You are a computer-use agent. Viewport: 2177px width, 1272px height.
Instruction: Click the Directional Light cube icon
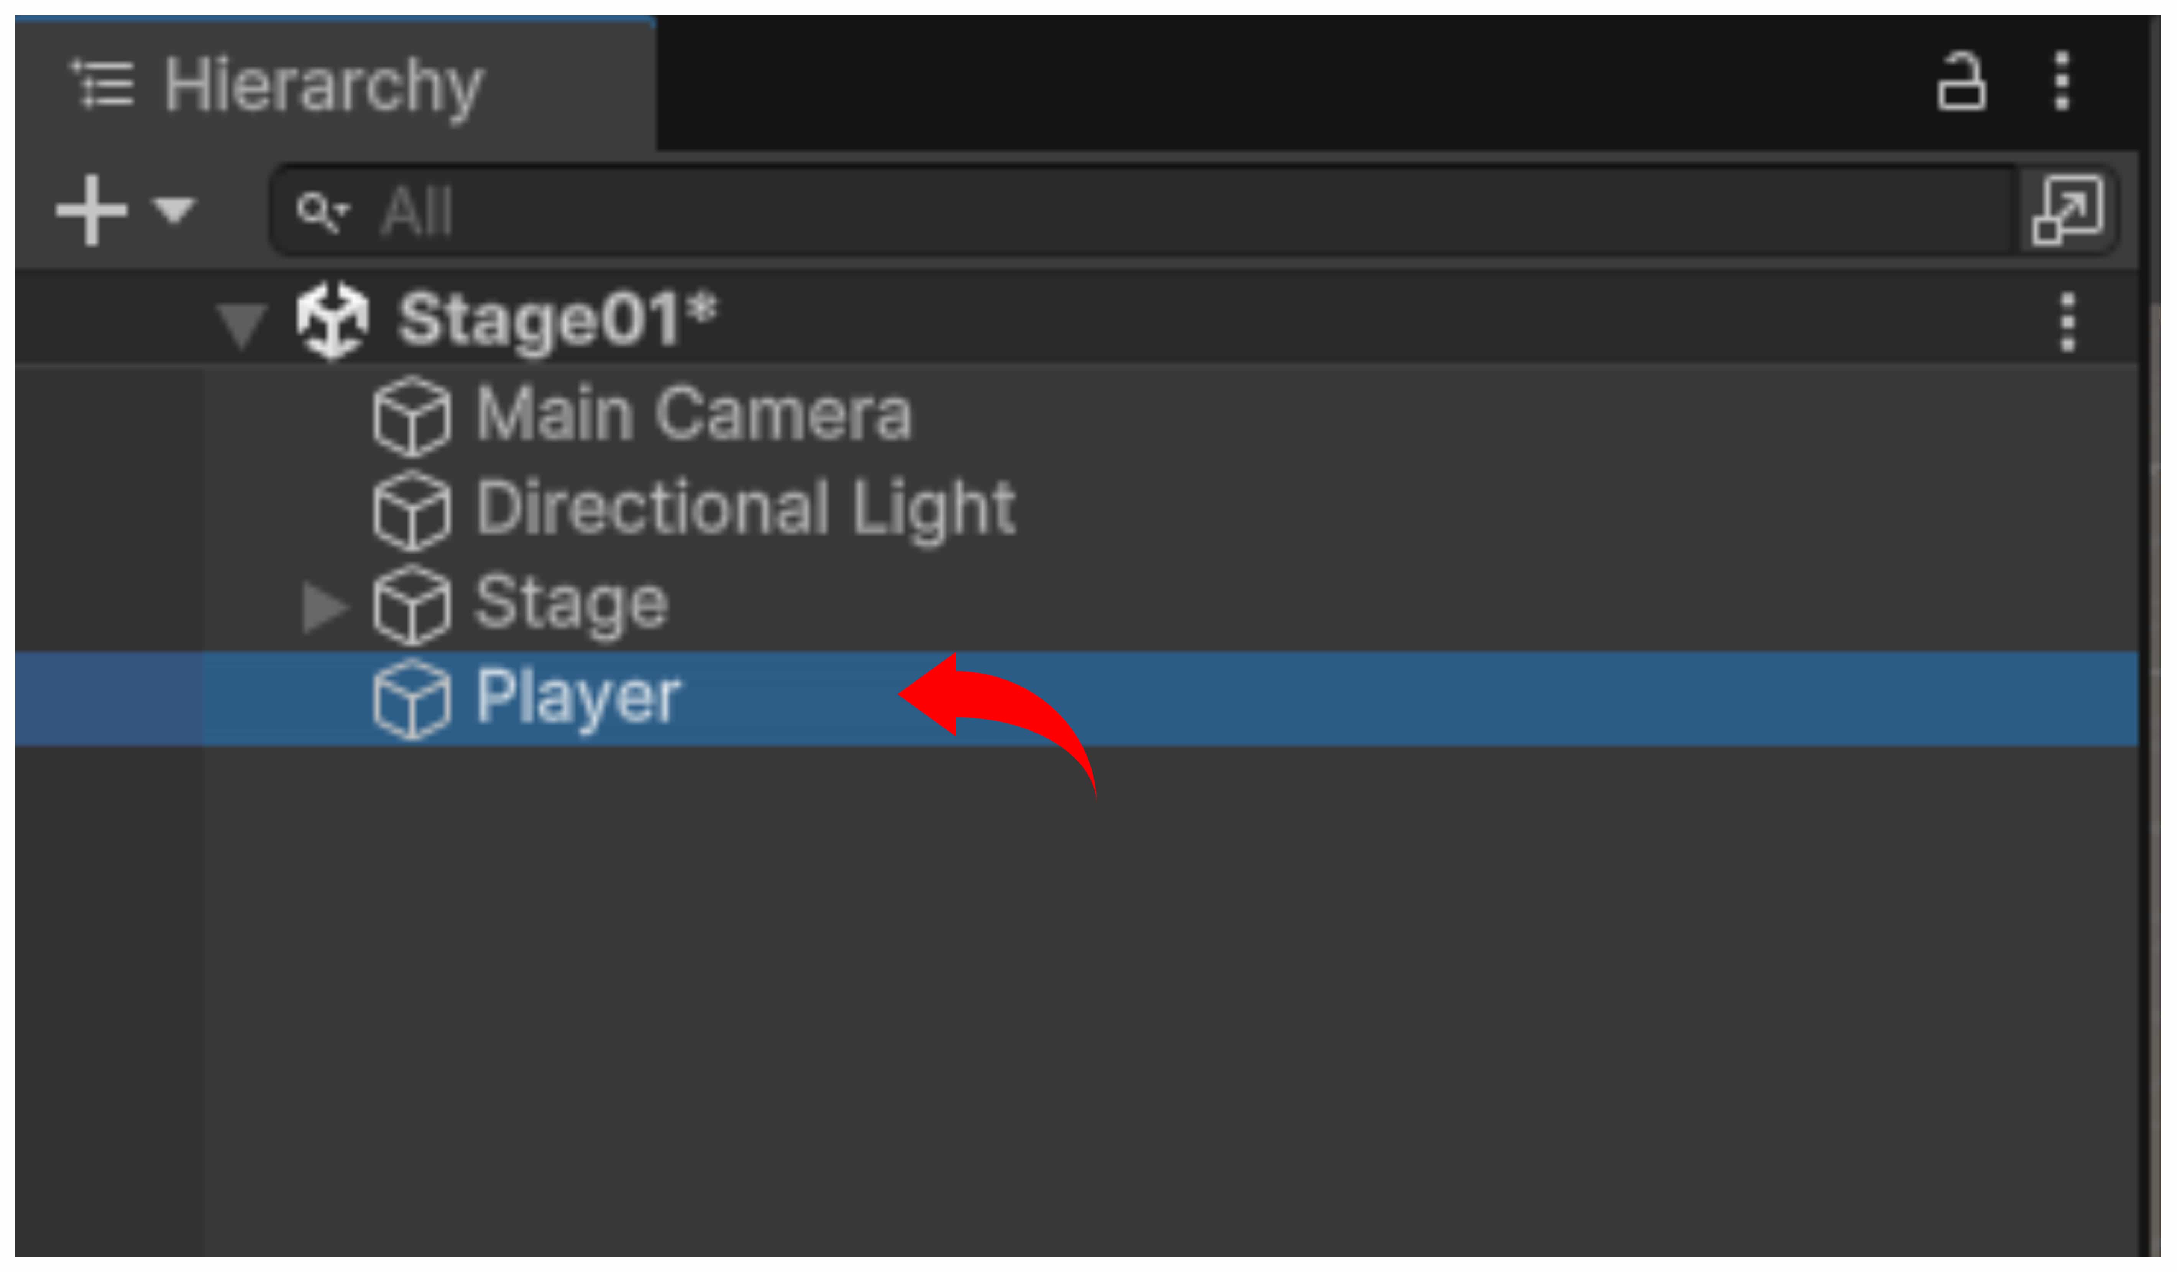(x=411, y=511)
